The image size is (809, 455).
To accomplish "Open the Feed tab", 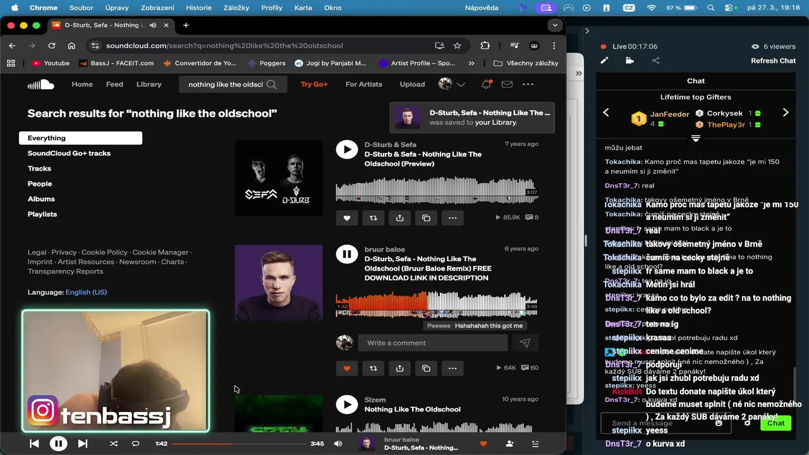I will click(114, 84).
